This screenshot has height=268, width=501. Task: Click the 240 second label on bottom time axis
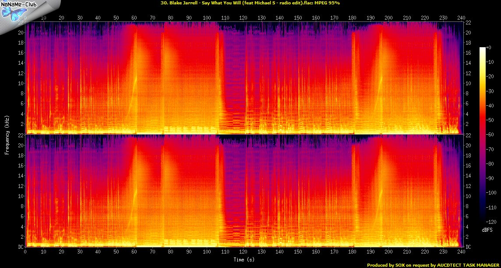(459, 253)
